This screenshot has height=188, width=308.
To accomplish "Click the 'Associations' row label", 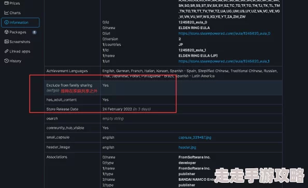I will pyautogui.click(x=57, y=157).
